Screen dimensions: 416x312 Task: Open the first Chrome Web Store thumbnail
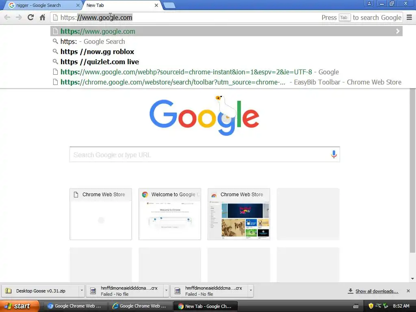click(101, 214)
